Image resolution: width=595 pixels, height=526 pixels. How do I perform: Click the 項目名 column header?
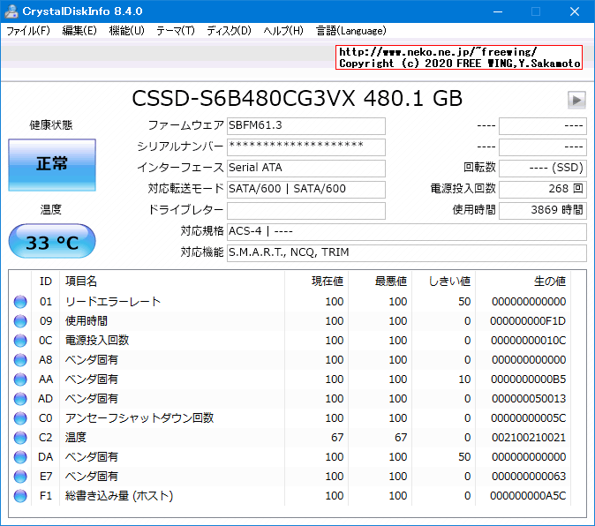pyautogui.click(x=81, y=281)
